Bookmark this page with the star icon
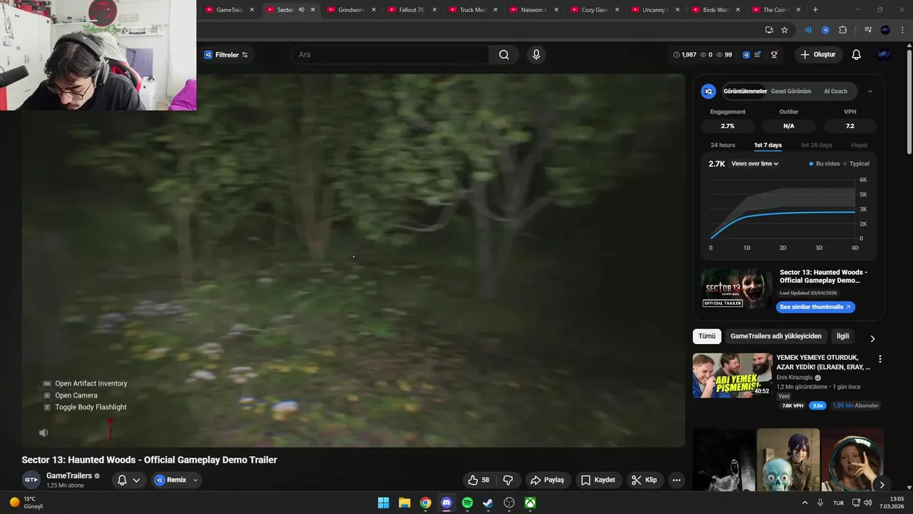 (x=785, y=30)
